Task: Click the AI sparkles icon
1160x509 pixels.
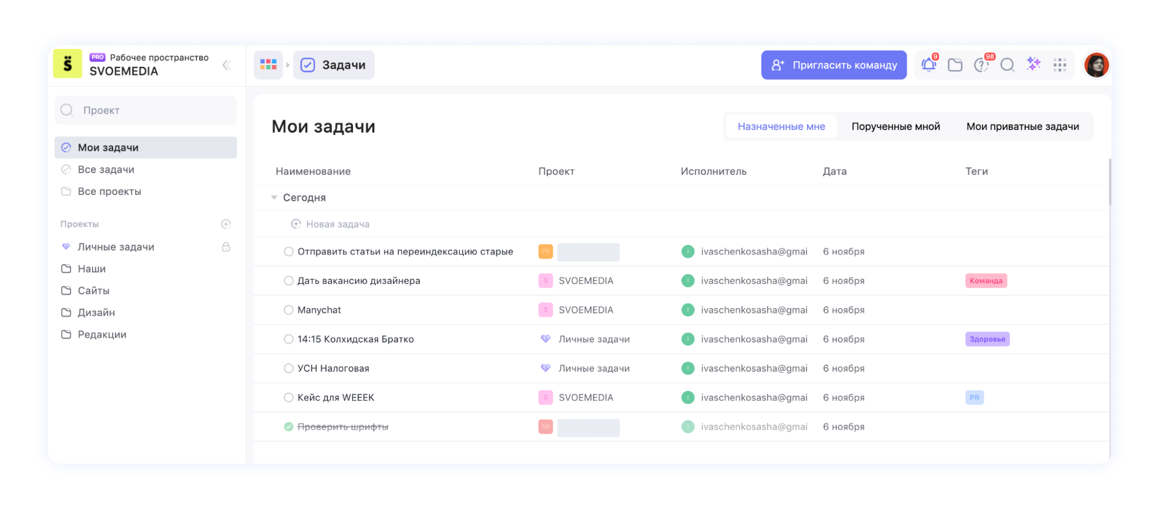Action: [1033, 64]
